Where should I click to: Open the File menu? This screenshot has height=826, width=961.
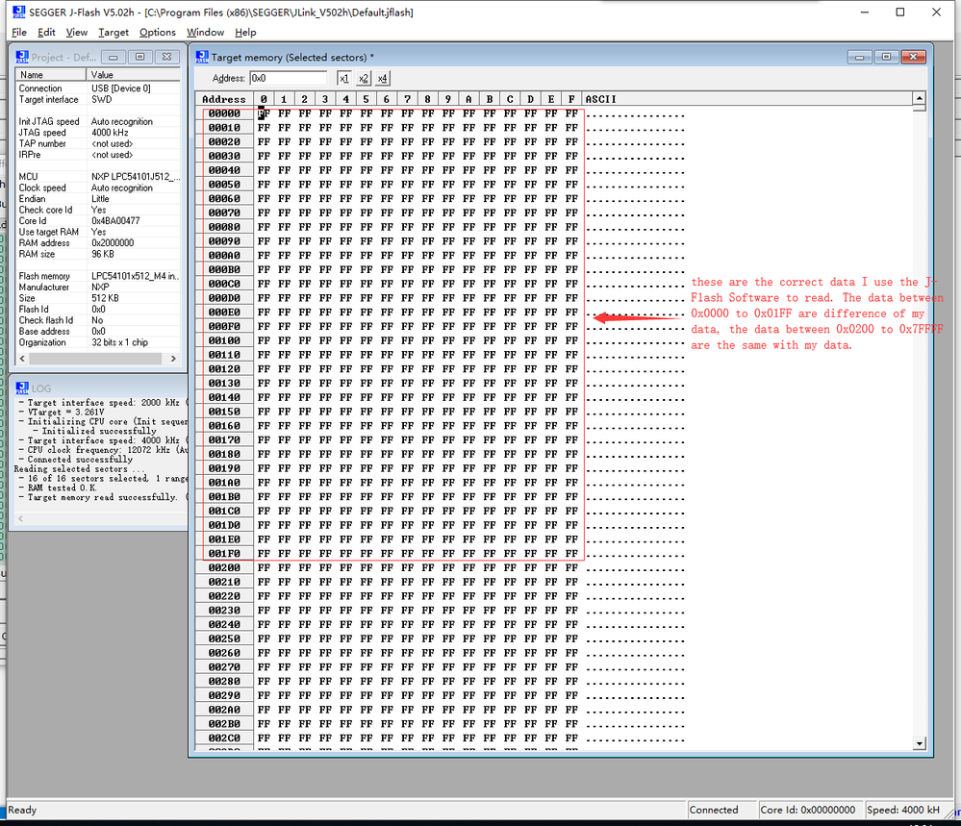(19, 33)
